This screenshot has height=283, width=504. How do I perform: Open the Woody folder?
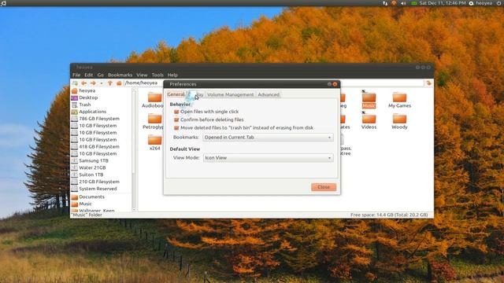pyautogui.click(x=399, y=121)
